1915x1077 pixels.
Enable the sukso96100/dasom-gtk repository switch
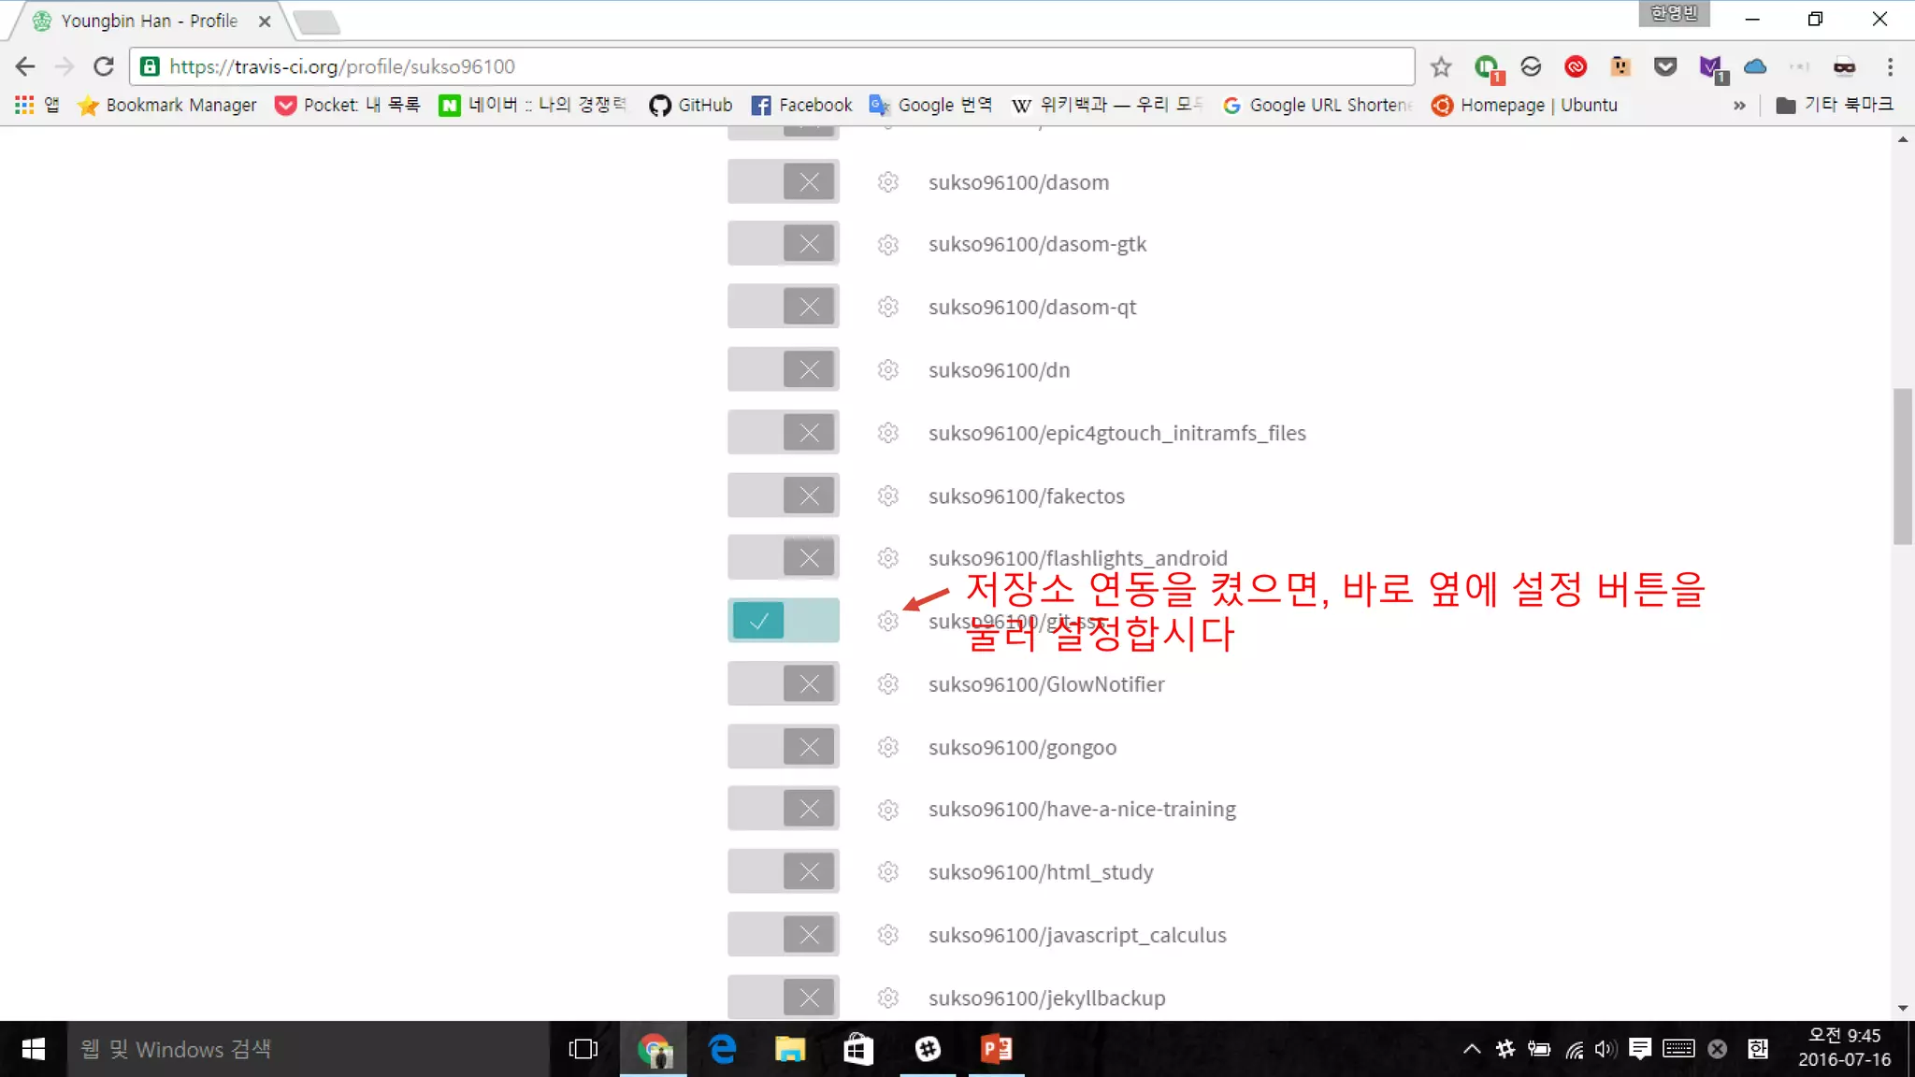(784, 244)
